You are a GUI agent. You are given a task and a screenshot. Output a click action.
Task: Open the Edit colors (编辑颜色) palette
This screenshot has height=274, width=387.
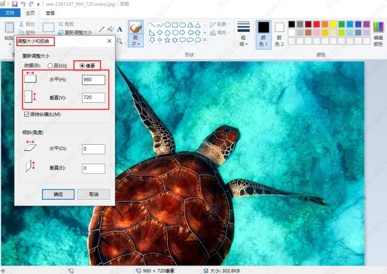click(378, 31)
